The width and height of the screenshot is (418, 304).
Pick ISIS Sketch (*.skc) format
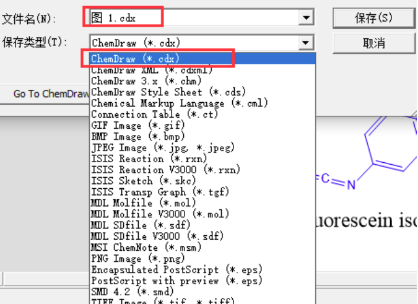coord(202,181)
